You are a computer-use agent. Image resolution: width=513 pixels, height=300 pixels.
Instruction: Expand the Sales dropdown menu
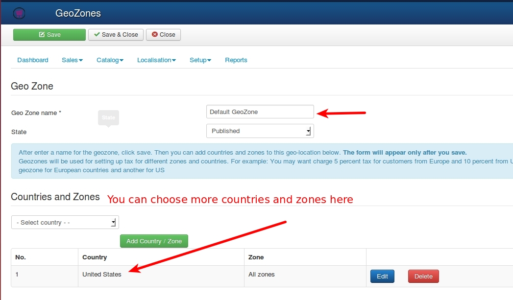(73, 60)
